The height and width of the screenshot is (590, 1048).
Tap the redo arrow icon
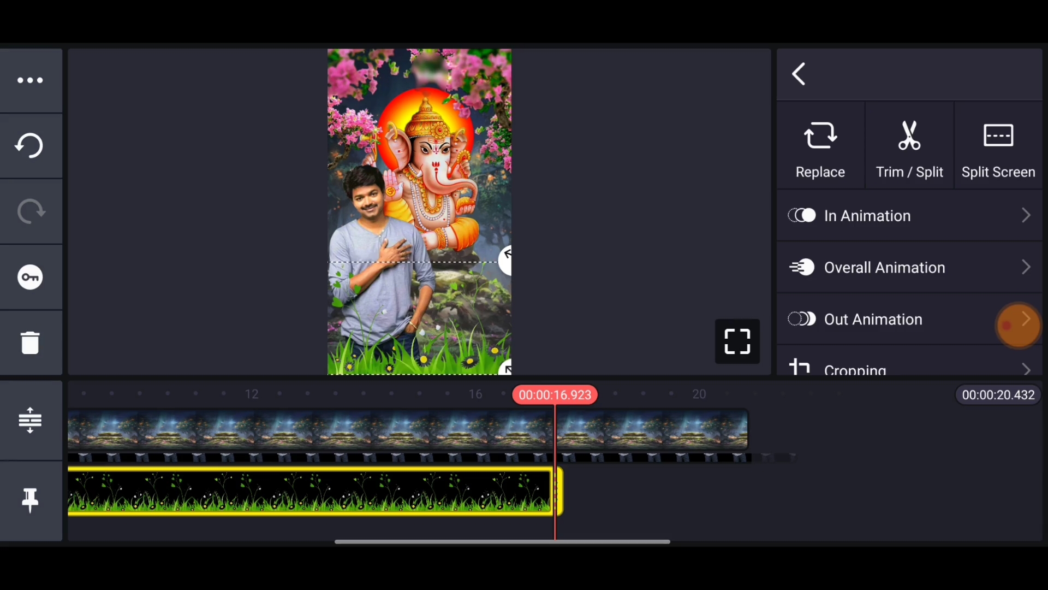point(30,211)
